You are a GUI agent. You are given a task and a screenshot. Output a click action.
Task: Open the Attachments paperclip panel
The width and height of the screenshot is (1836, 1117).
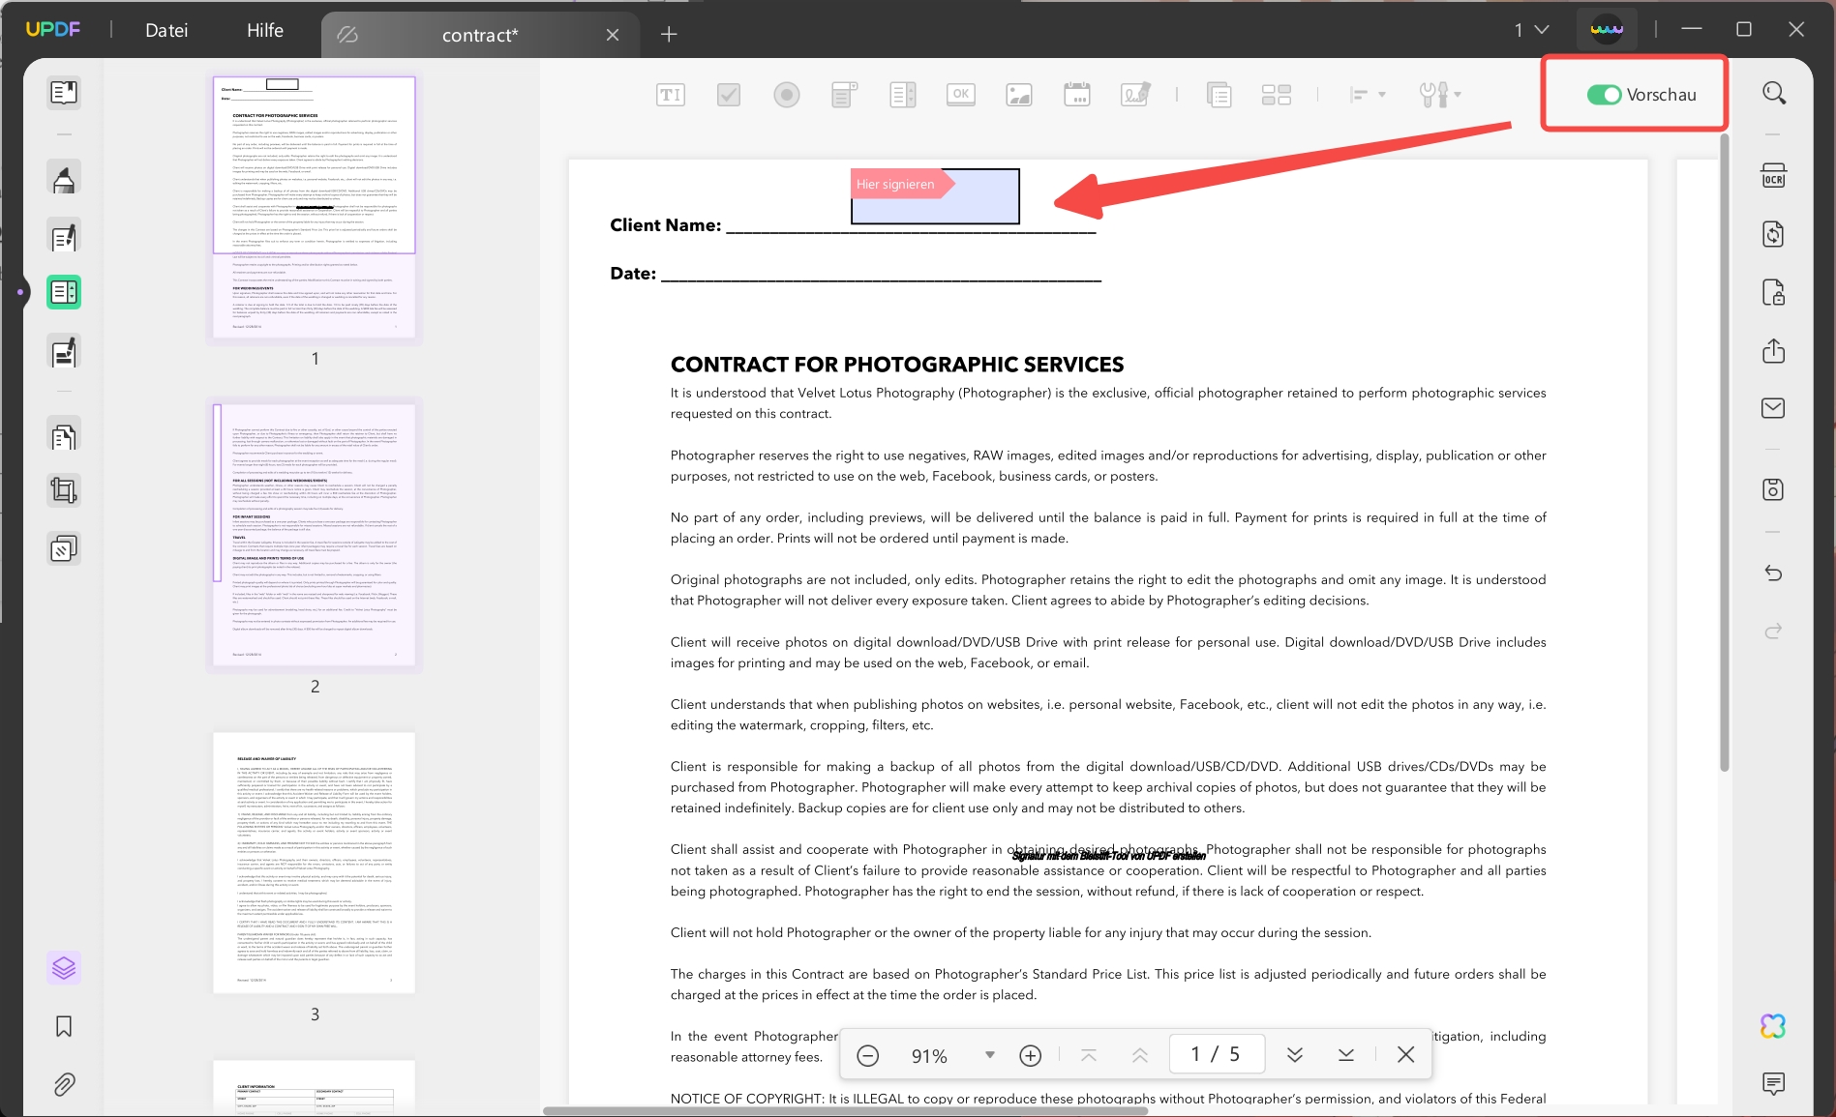pyautogui.click(x=64, y=1084)
